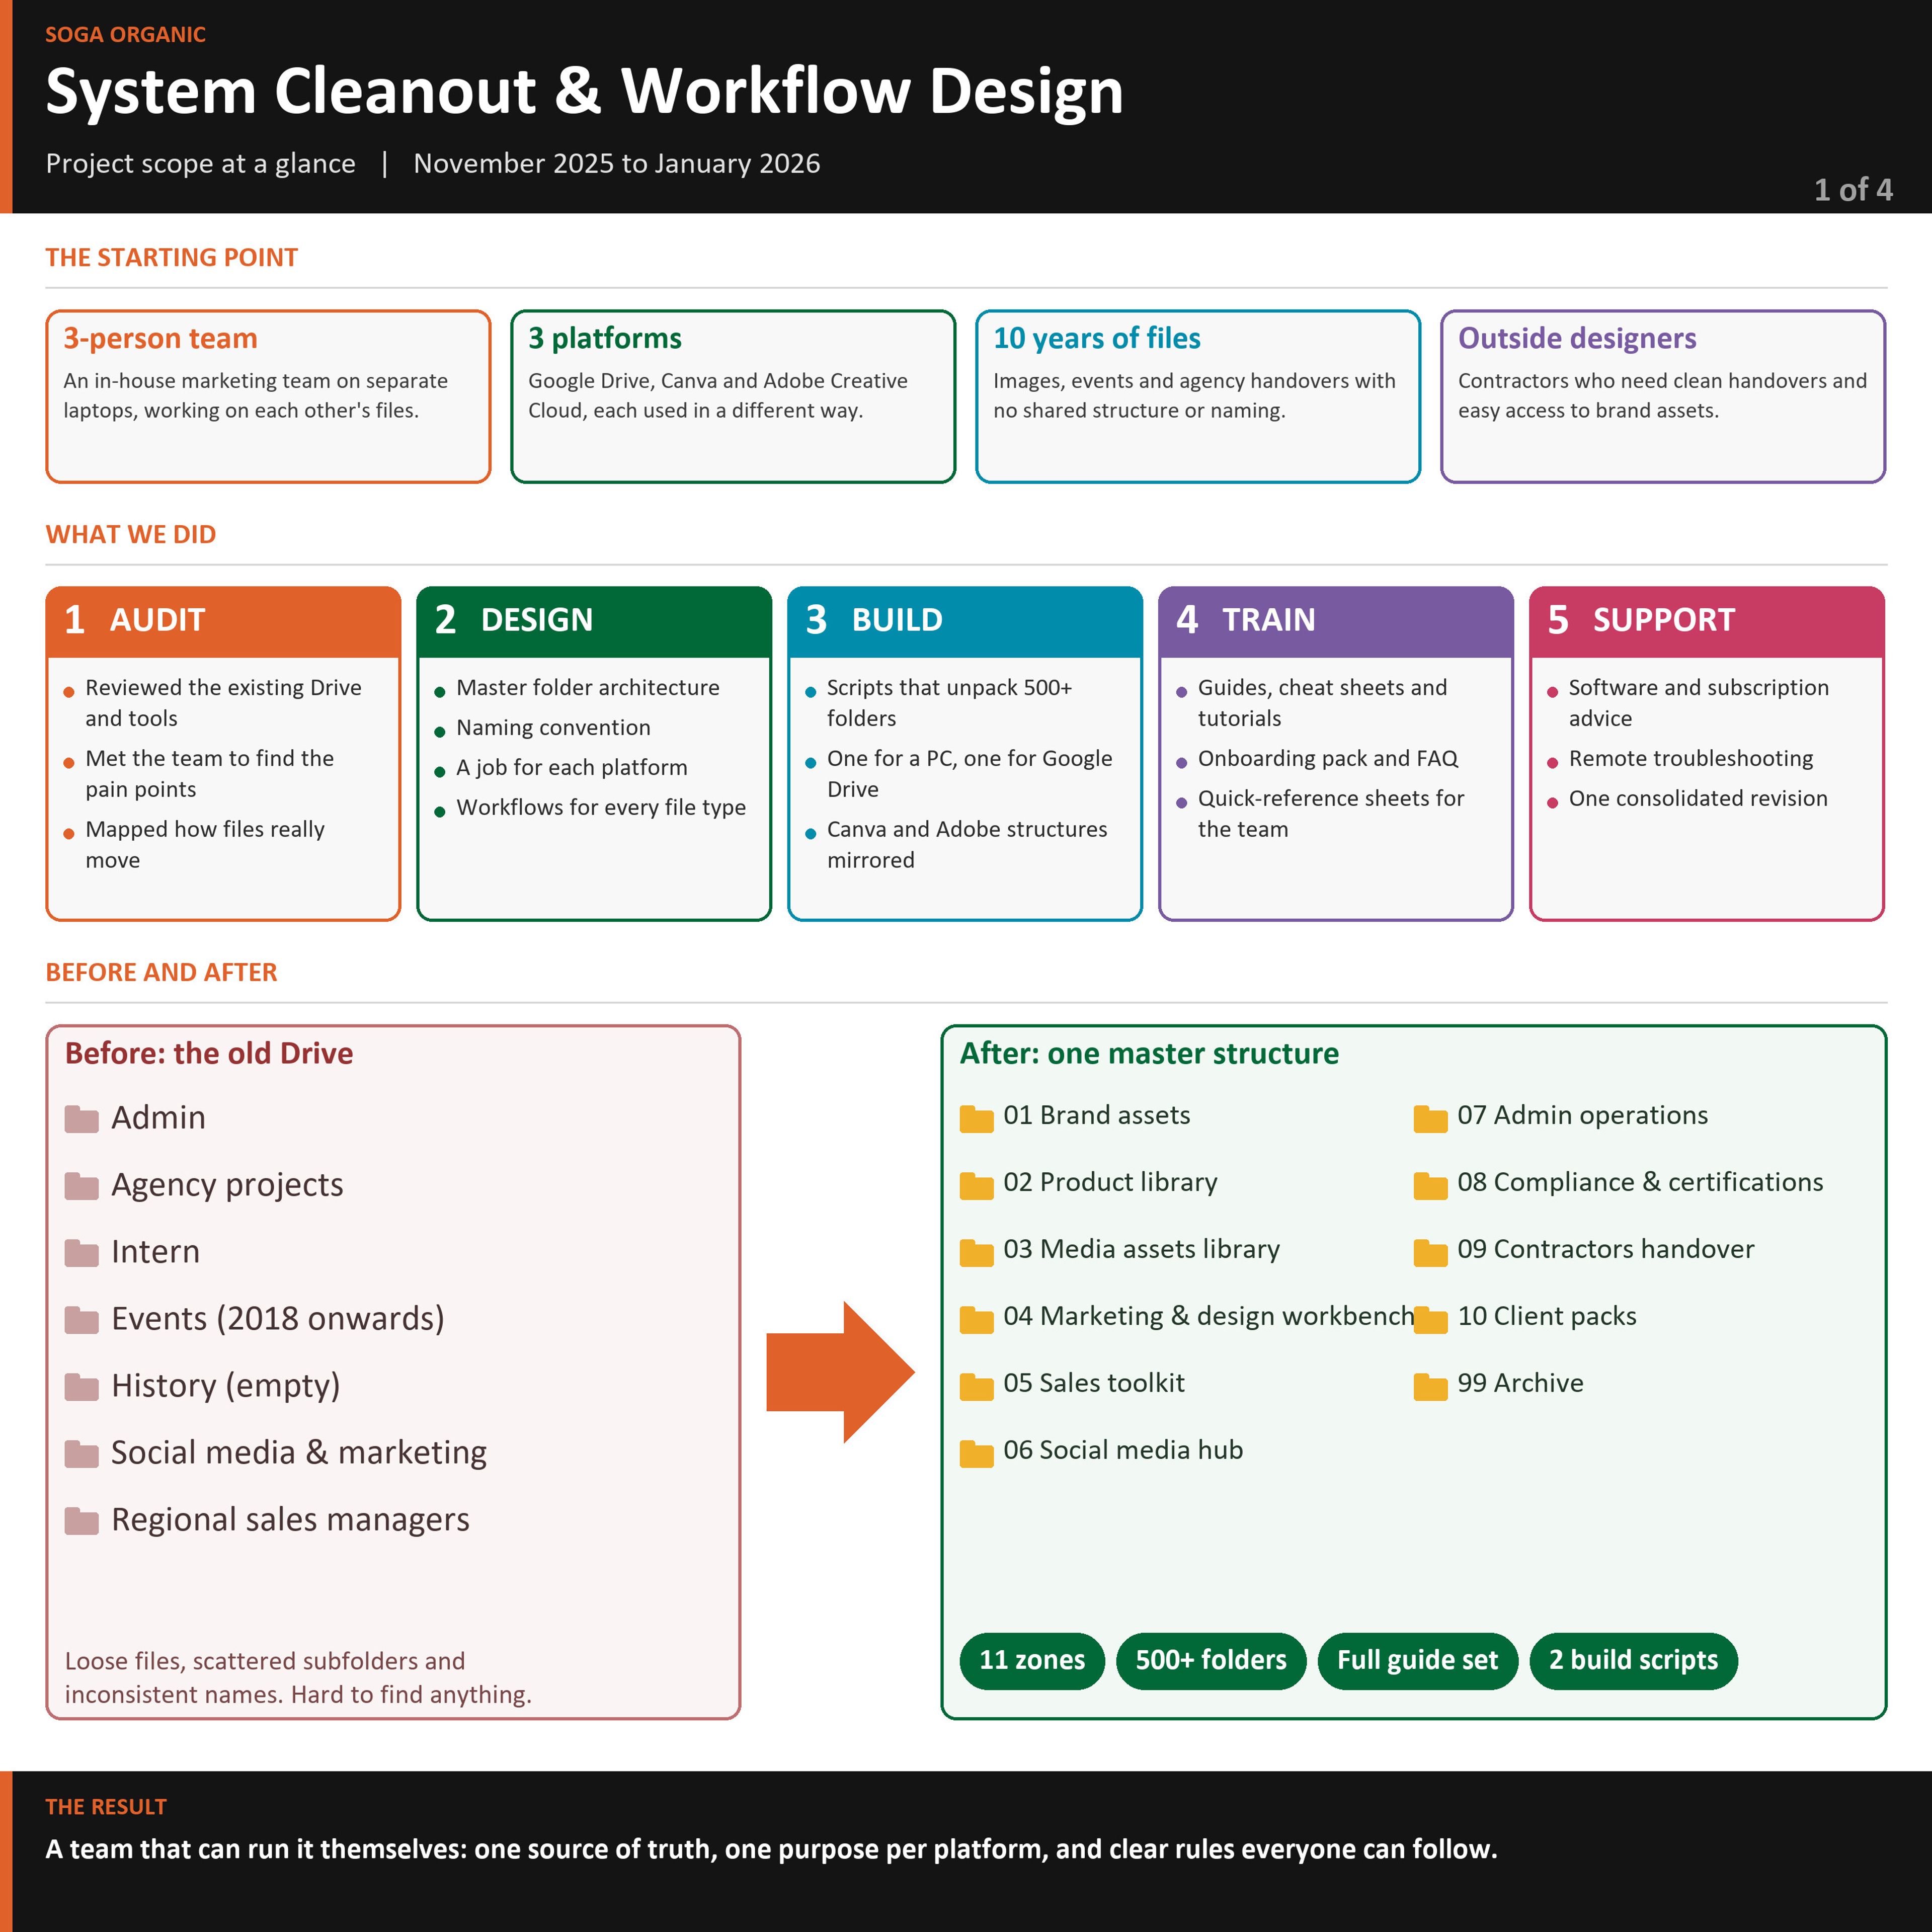Click the Full guide set pill

1418,1661
